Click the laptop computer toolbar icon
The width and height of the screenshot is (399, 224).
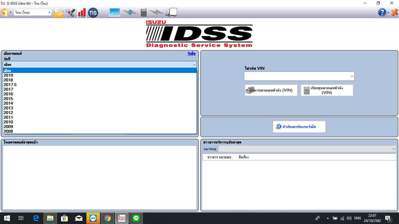(115, 13)
